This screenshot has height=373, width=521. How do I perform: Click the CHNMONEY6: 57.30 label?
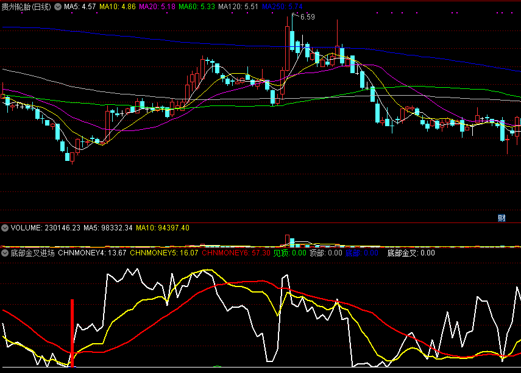(x=236, y=253)
